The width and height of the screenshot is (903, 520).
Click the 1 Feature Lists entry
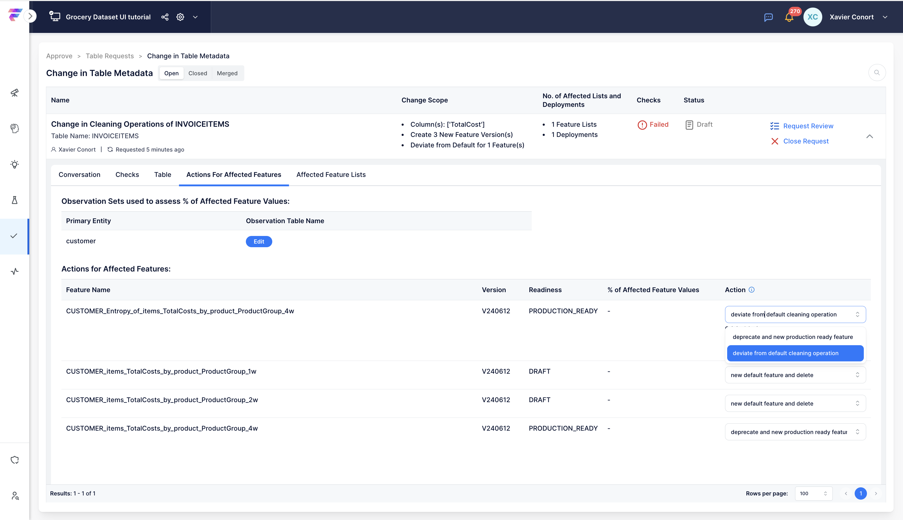(x=574, y=124)
